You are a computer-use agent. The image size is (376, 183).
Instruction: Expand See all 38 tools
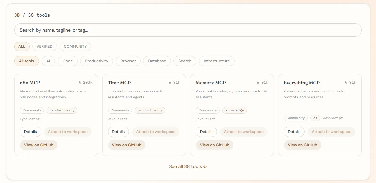188,167
